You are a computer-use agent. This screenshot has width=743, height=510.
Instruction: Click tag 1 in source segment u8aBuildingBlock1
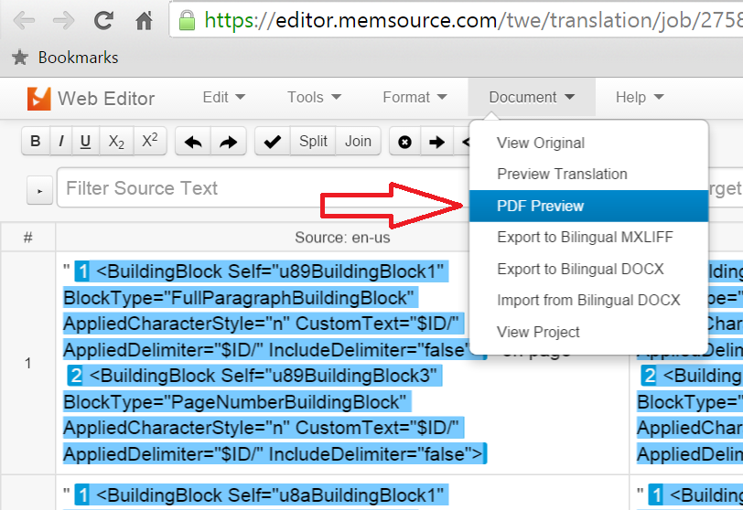(82, 495)
